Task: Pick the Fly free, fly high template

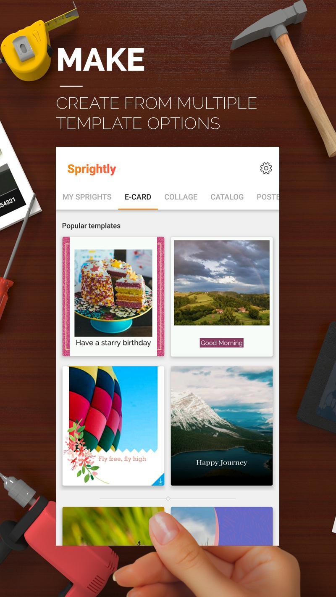Action: coord(113,426)
